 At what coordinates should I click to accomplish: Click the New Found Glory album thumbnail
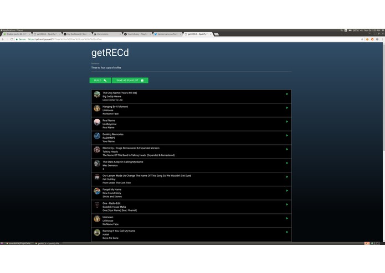pos(97,191)
